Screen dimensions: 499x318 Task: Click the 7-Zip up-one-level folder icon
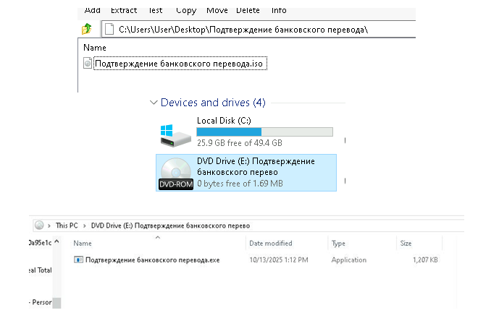[x=87, y=29]
